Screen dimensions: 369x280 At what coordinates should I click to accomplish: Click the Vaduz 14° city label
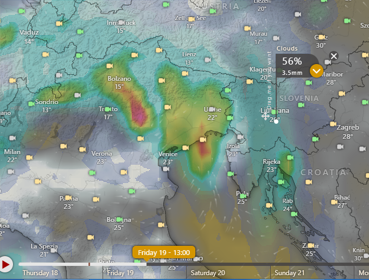29,36
